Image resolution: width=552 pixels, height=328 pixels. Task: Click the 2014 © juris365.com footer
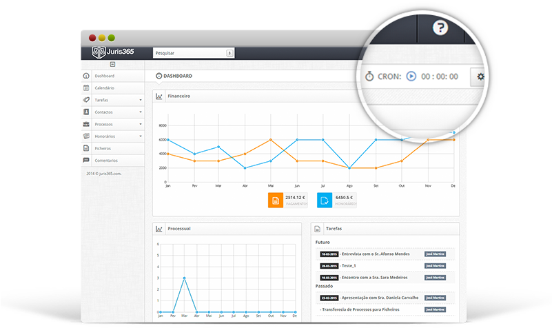104,174
